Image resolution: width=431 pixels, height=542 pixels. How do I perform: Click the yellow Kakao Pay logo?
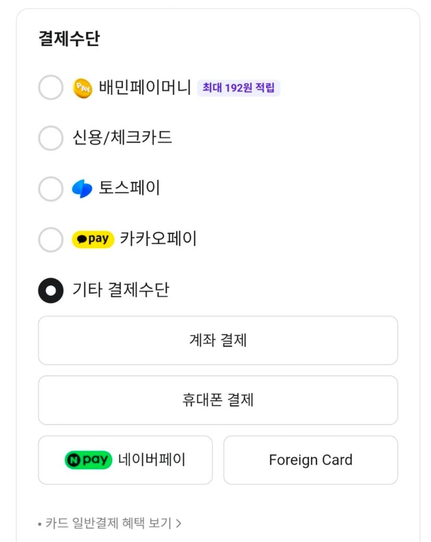[93, 239]
